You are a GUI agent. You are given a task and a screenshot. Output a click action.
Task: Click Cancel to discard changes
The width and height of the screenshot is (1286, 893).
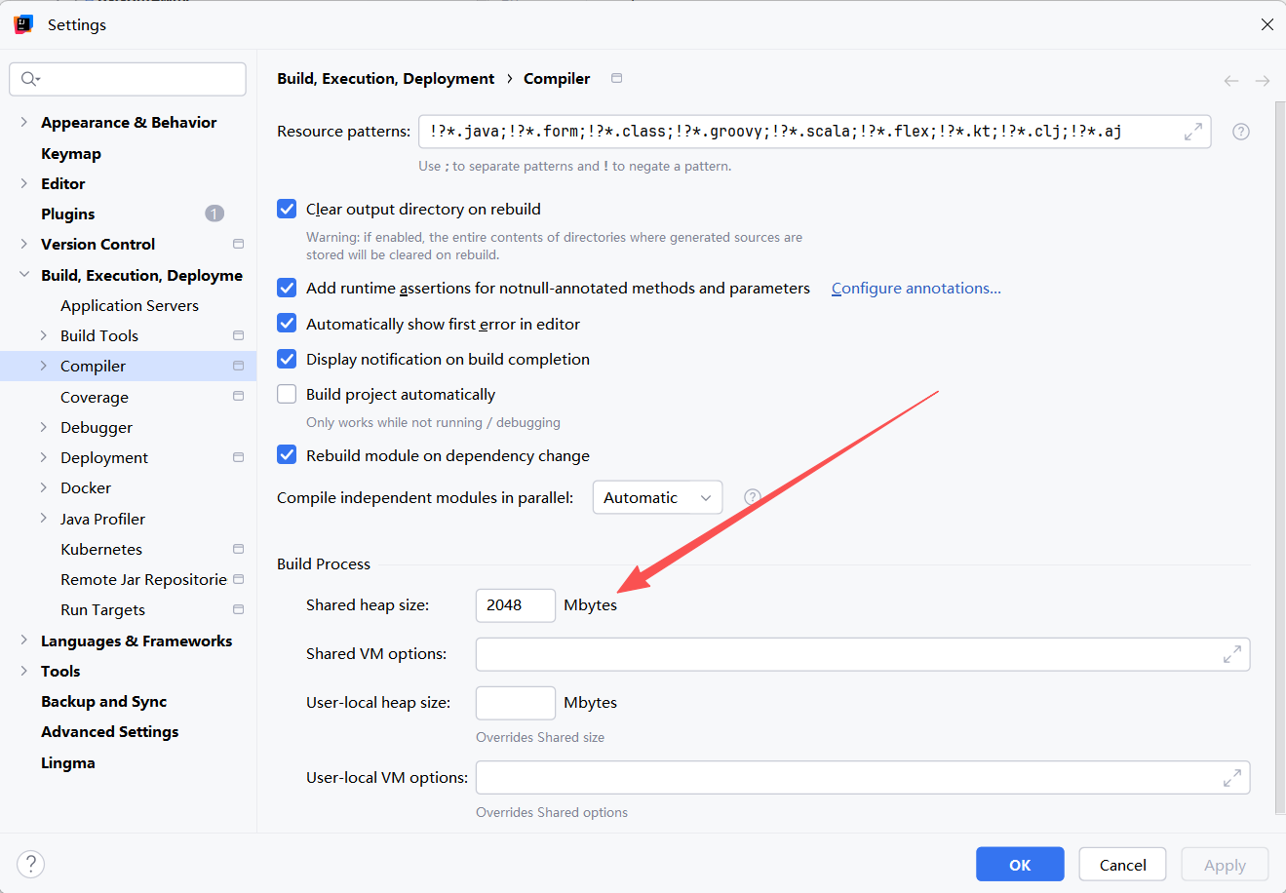pyautogui.click(x=1123, y=865)
